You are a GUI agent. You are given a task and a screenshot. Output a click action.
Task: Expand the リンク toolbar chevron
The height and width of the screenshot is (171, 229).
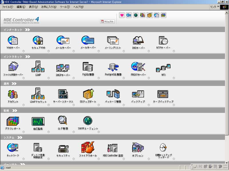click(x=218, y=6)
